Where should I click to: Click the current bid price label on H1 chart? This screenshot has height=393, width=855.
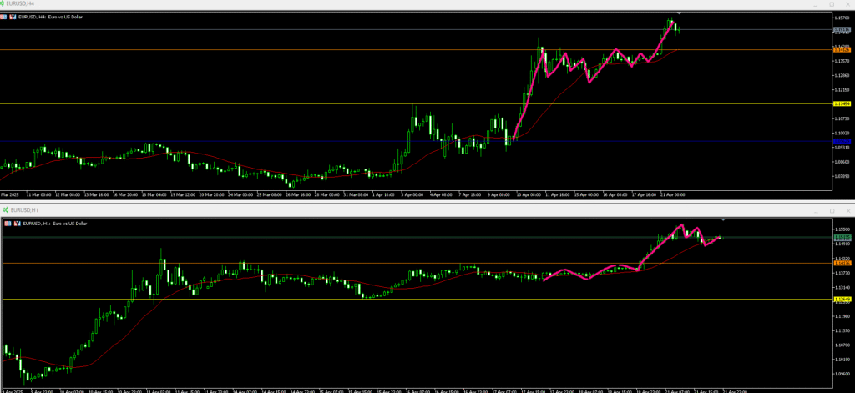pyautogui.click(x=841, y=238)
